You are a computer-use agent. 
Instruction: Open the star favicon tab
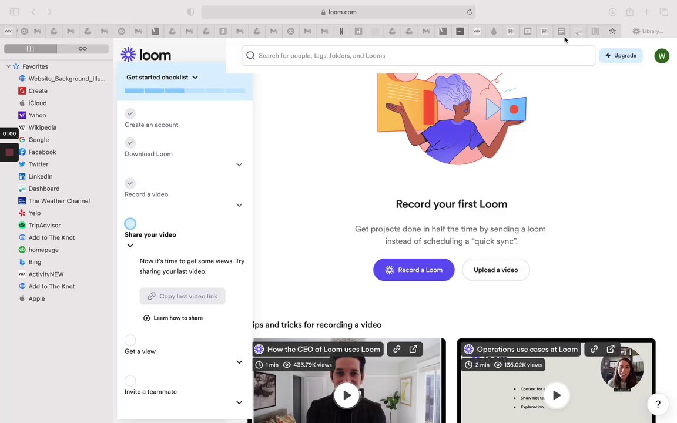[x=612, y=31]
